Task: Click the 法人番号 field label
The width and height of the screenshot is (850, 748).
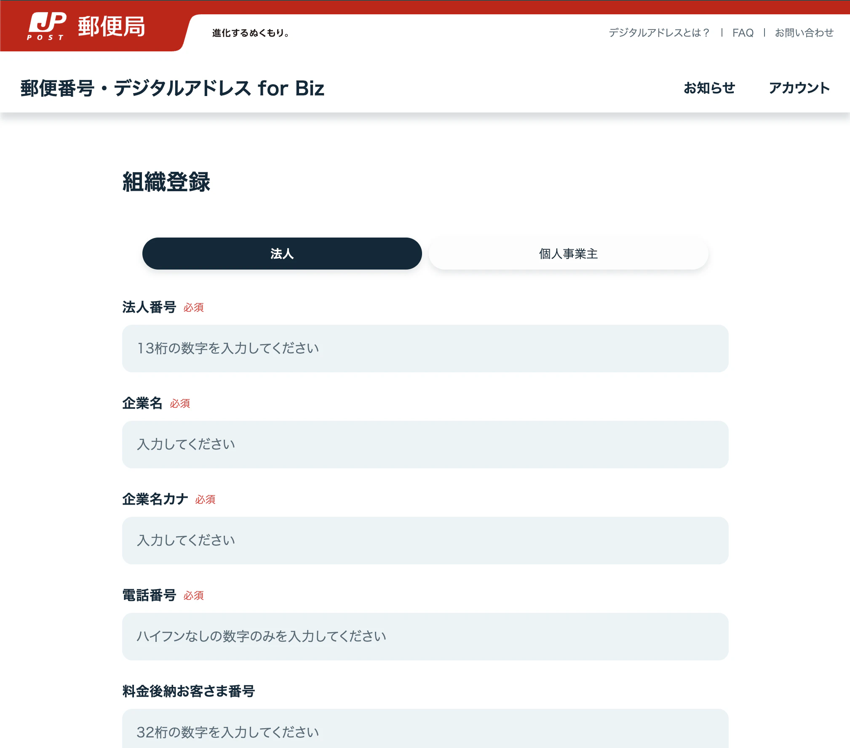Action: pyautogui.click(x=149, y=307)
